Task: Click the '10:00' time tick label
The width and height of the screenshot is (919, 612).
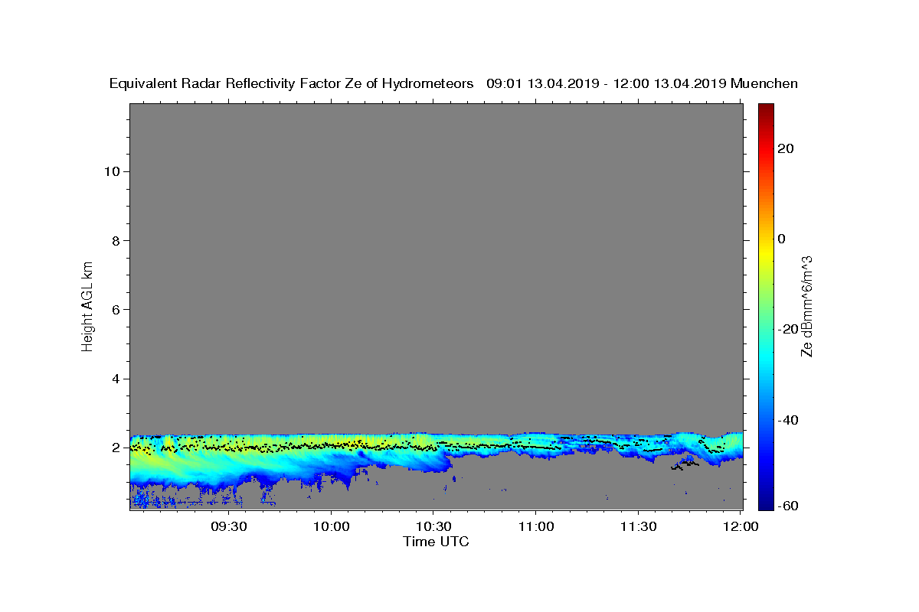Action: [331, 526]
